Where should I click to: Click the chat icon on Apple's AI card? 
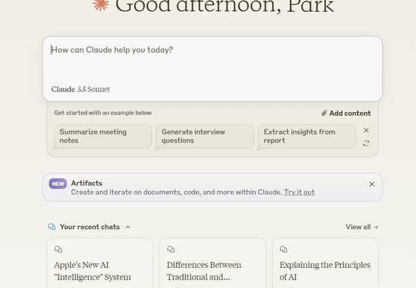point(58,249)
